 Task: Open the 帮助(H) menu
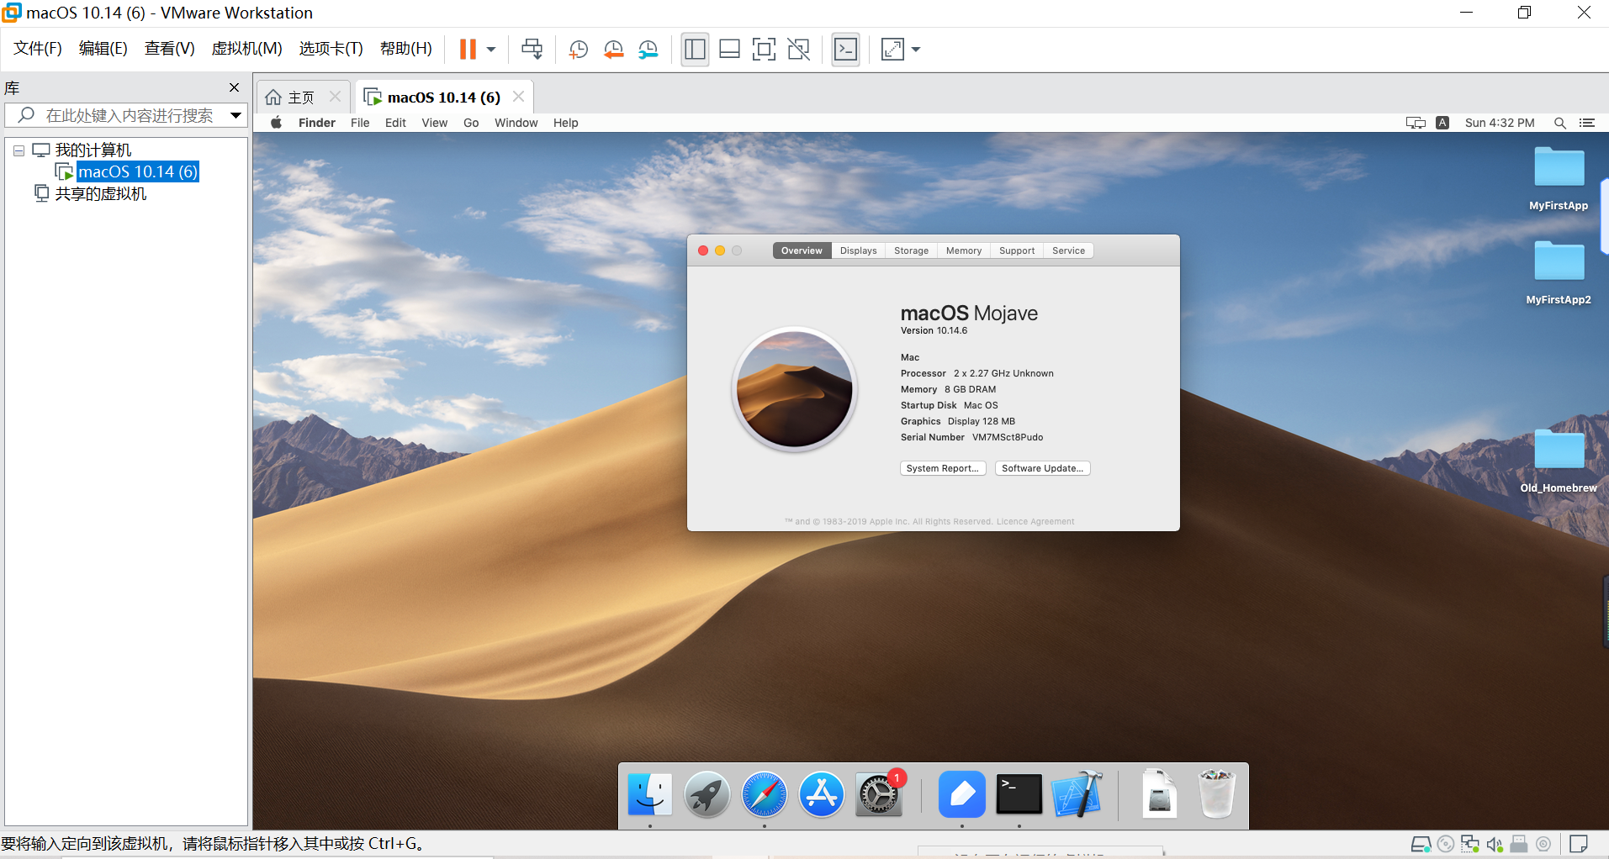pyautogui.click(x=405, y=49)
